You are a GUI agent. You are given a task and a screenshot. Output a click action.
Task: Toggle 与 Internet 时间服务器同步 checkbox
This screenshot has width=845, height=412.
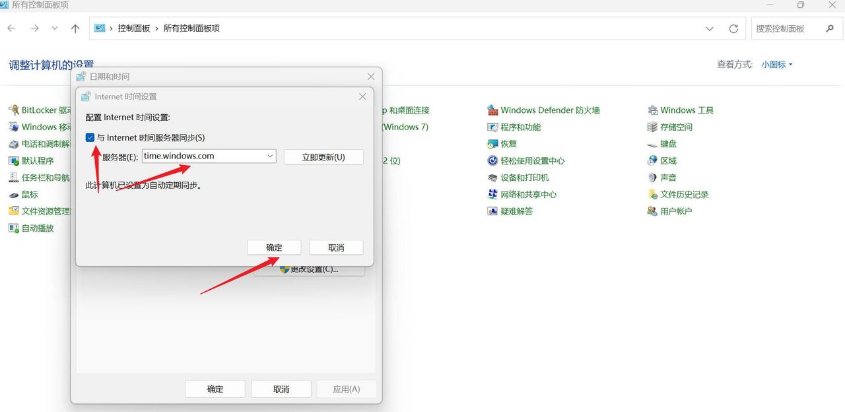[90, 138]
